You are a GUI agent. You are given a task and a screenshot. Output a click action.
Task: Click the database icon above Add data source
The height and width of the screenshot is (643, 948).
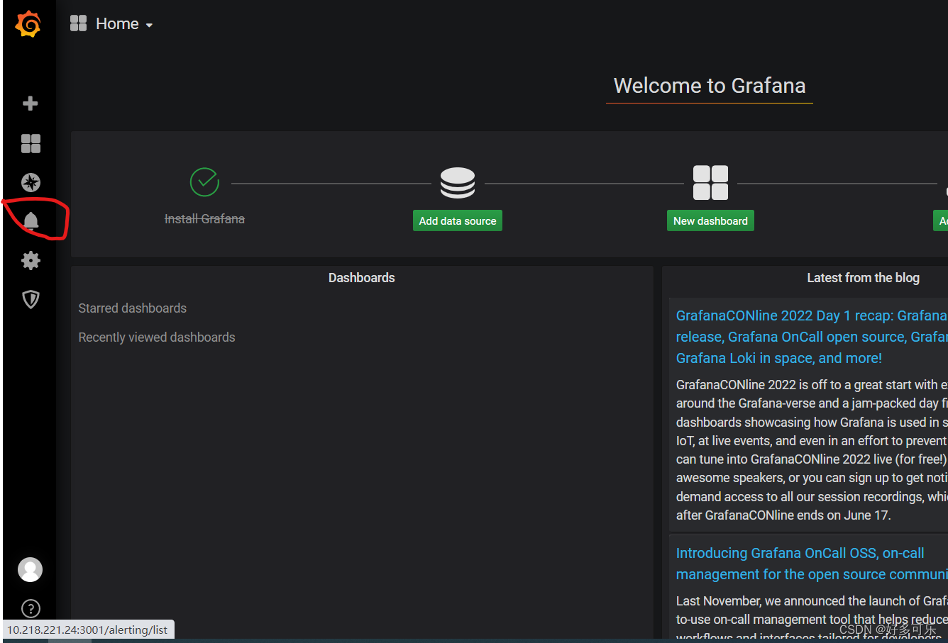coord(457,183)
